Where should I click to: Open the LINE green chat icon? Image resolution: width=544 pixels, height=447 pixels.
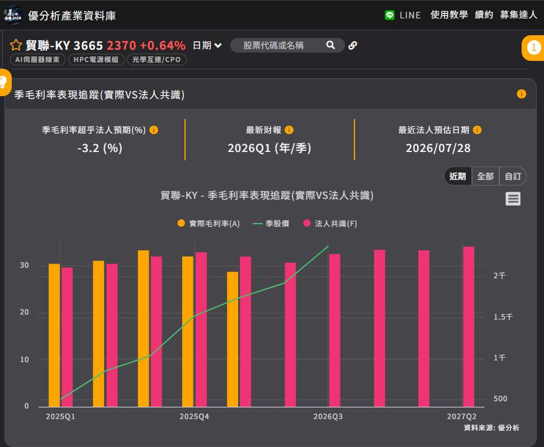pos(390,15)
